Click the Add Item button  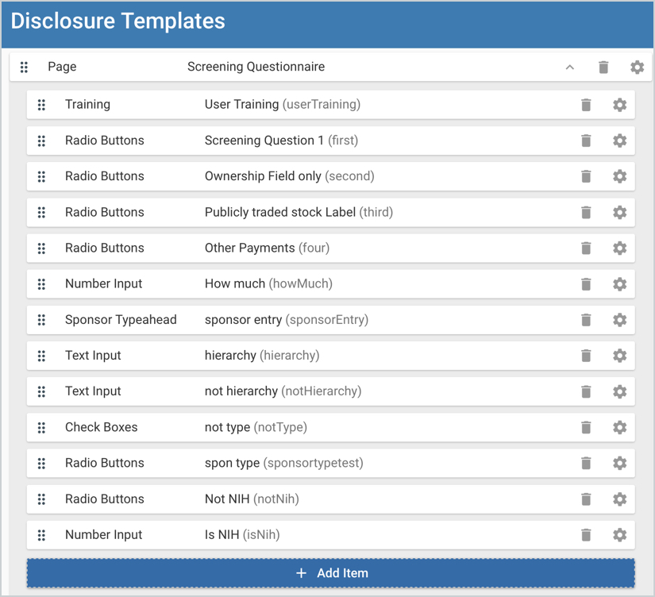coord(331,573)
